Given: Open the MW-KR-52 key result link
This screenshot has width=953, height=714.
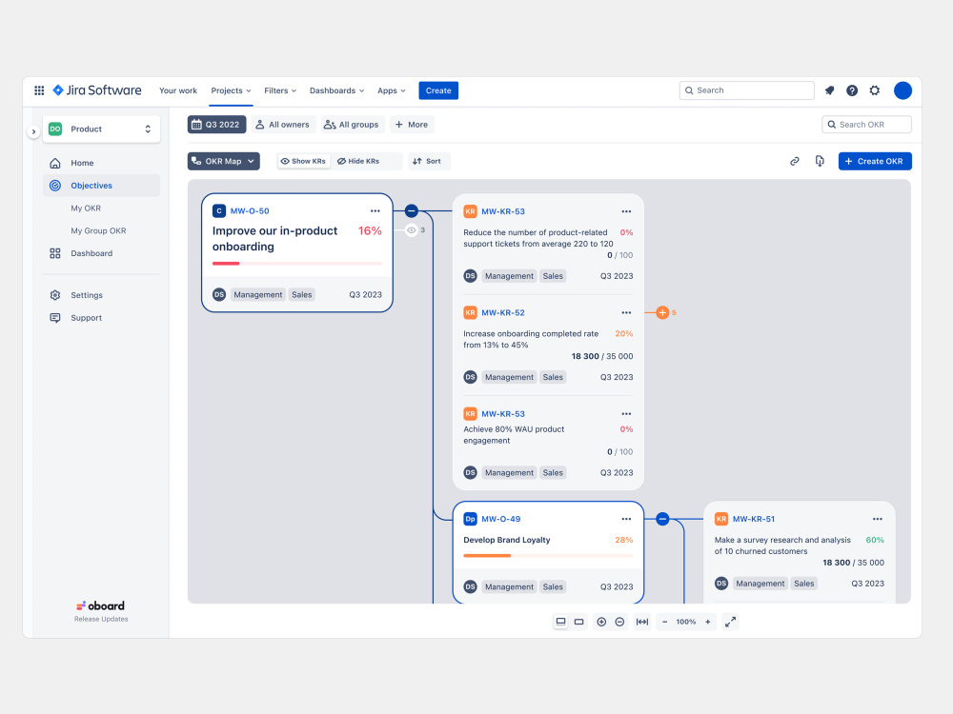Looking at the screenshot, I should pyautogui.click(x=503, y=312).
